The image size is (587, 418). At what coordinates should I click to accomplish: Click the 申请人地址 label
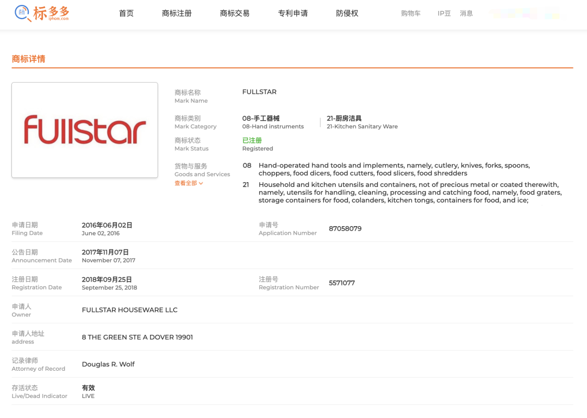[28, 333]
